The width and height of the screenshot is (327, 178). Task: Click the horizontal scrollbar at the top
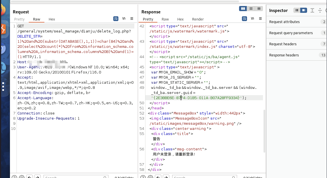(125, 1)
